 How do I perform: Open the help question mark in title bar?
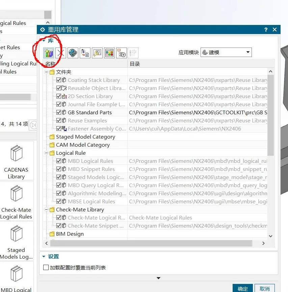(x=266, y=30)
